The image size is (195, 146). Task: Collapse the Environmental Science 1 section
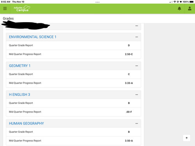point(136,37)
